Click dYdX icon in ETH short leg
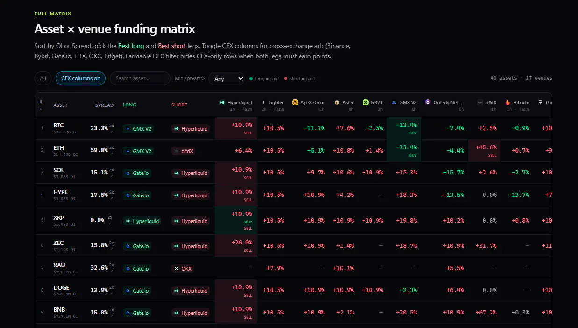578x328 pixels. pyautogui.click(x=176, y=151)
